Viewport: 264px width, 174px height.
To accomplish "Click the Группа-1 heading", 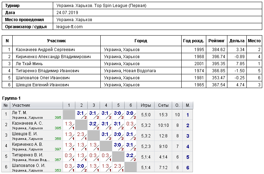I will 11,98.
